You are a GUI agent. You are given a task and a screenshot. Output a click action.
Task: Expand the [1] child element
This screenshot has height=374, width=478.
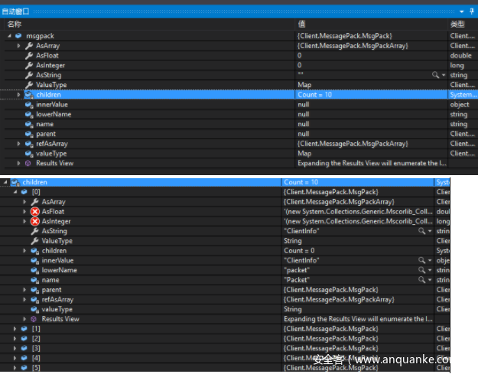point(16,328)
